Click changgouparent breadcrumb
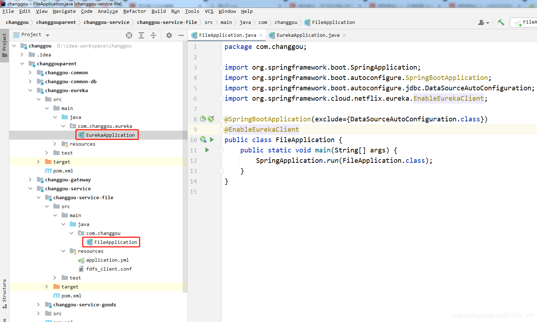The height and width of the screenshot is (322, 537). coord(56,22)
